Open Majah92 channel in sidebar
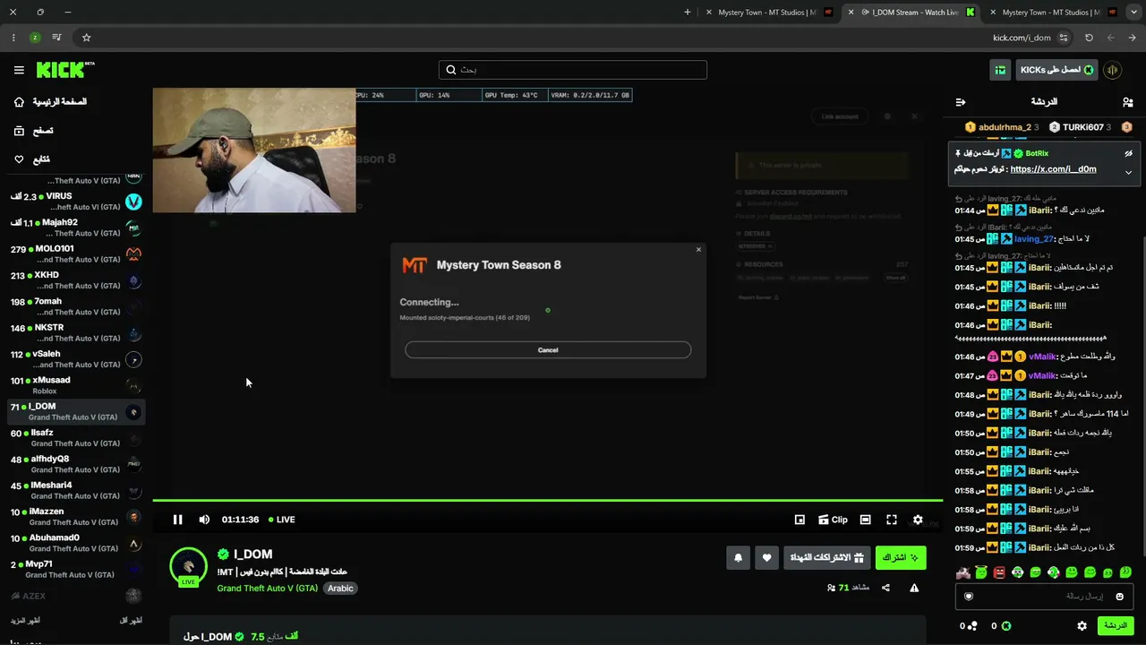Viewport: 1146px width, 645px height. tap(75, 228)
